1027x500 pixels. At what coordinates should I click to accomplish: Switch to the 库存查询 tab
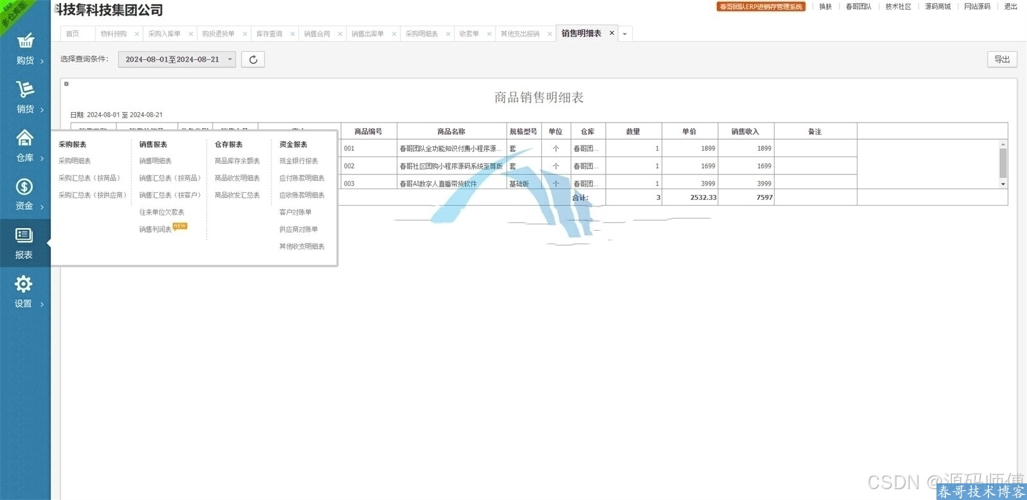(x=269, y=34)
